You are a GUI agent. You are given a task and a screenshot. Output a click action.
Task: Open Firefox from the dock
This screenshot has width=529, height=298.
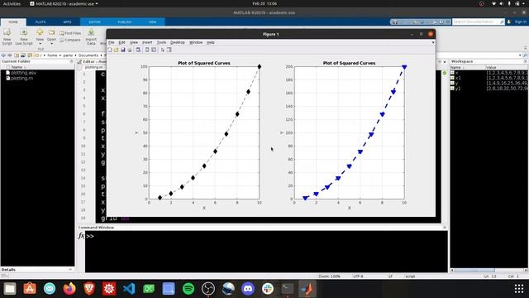coord(69,289)
